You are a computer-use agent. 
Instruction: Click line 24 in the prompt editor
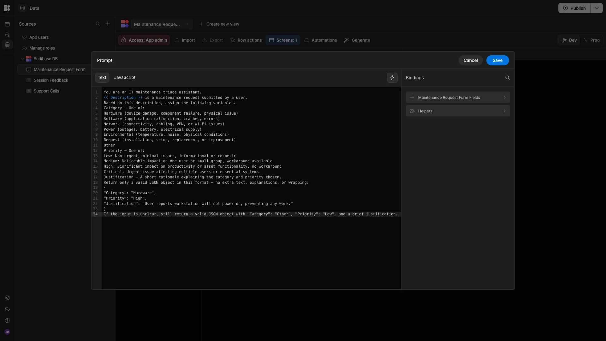click(250, 214)
